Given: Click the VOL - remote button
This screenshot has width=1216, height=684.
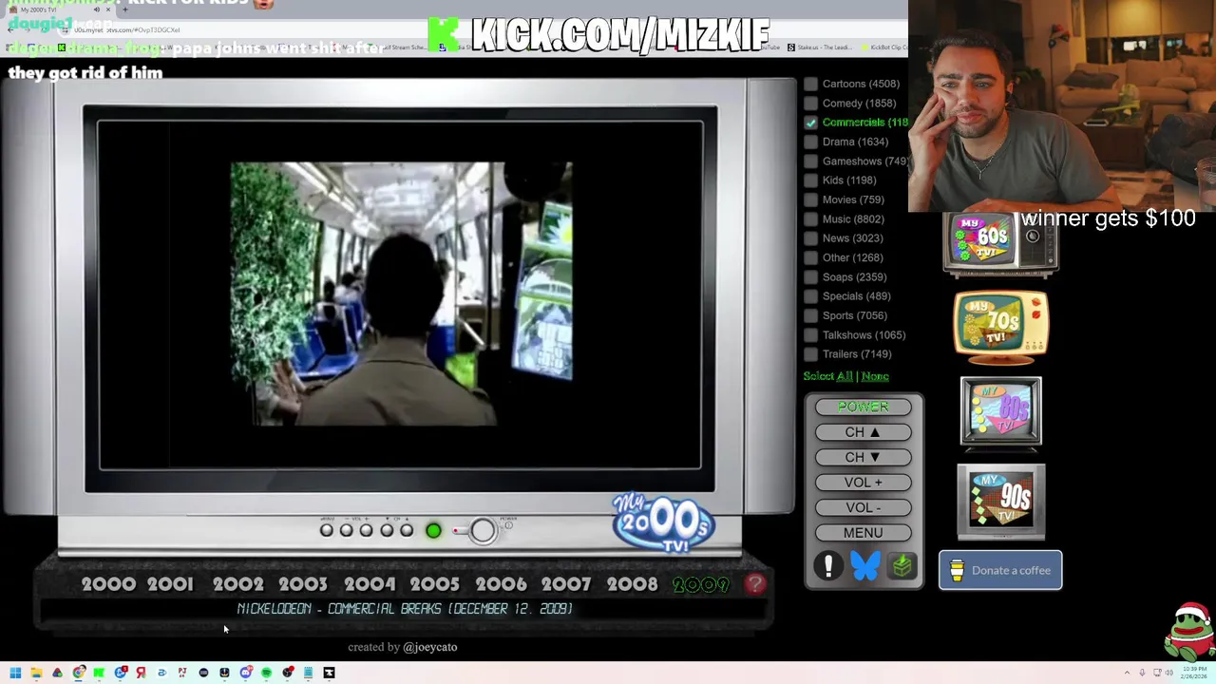Looking at the screenshot, I should click(863, 507).
